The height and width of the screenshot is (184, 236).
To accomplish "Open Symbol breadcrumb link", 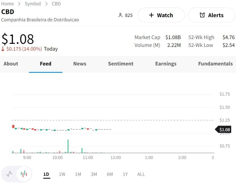I will [x=33, y=4].
